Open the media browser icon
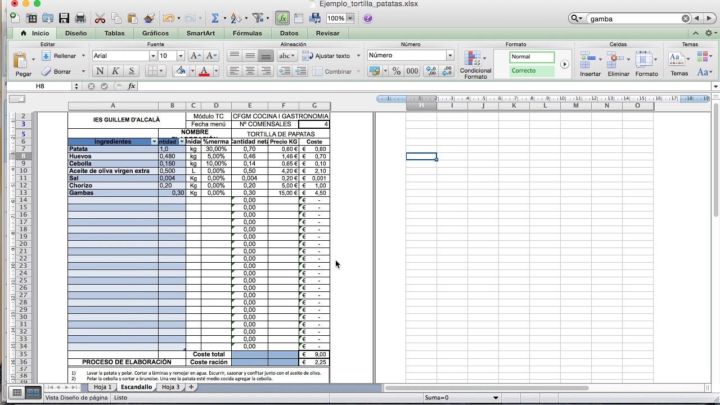The image size is (720, 405). tap(315, 18)
